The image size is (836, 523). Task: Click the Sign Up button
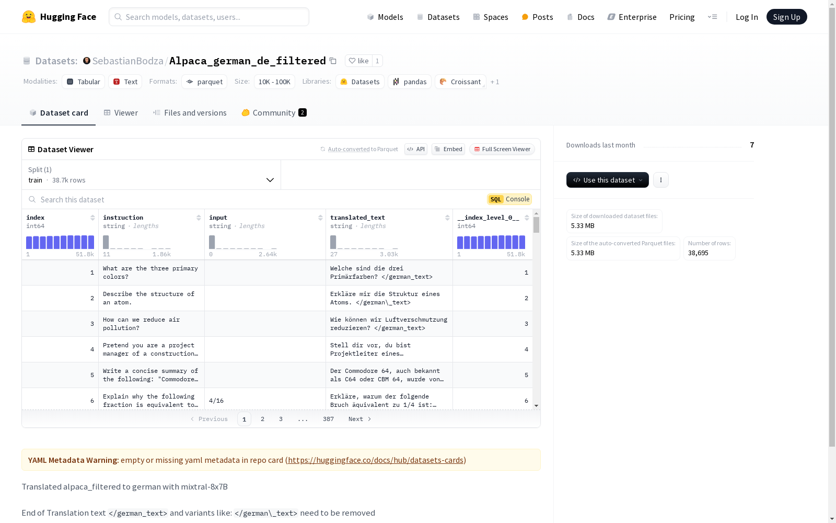coord(786,17)
